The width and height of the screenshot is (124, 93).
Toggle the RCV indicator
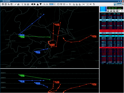click(x=114, y=11)
